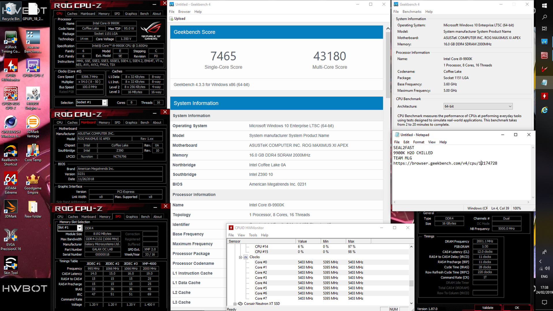Open the Skin Tool desktop shortcut
553x311 pixels.
[11, 266]
